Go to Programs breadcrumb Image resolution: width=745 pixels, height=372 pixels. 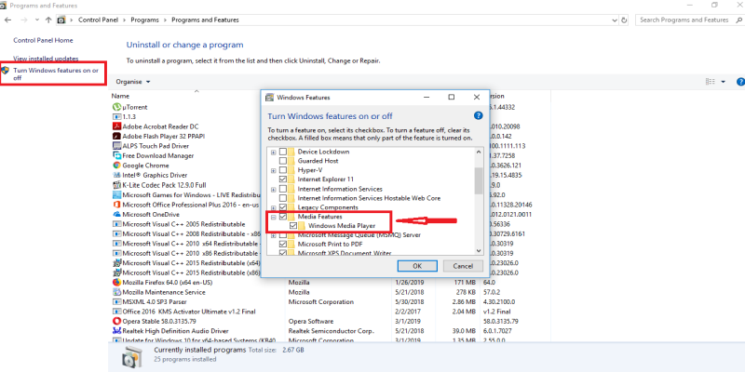(x=144, y=20)
